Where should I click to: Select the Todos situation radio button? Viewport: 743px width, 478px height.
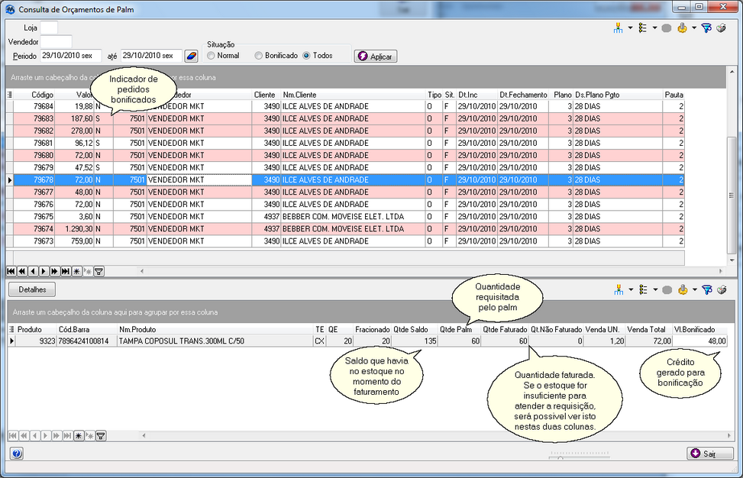click(x=306, y=56)
